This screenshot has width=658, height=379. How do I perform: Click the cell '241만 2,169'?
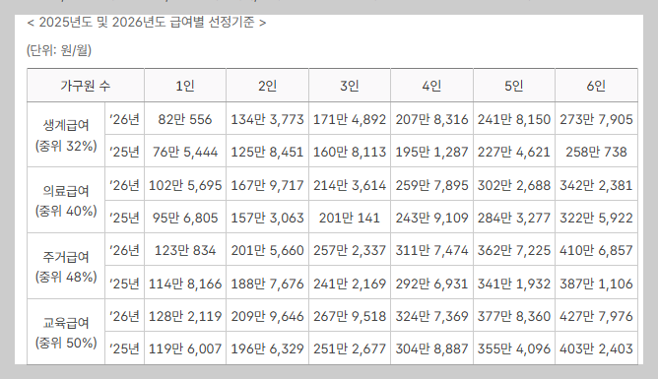point(350,284)
